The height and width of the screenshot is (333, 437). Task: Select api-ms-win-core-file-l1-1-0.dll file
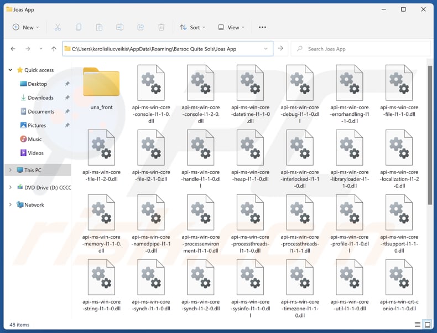pyautogui.click(x=399, y=91)
